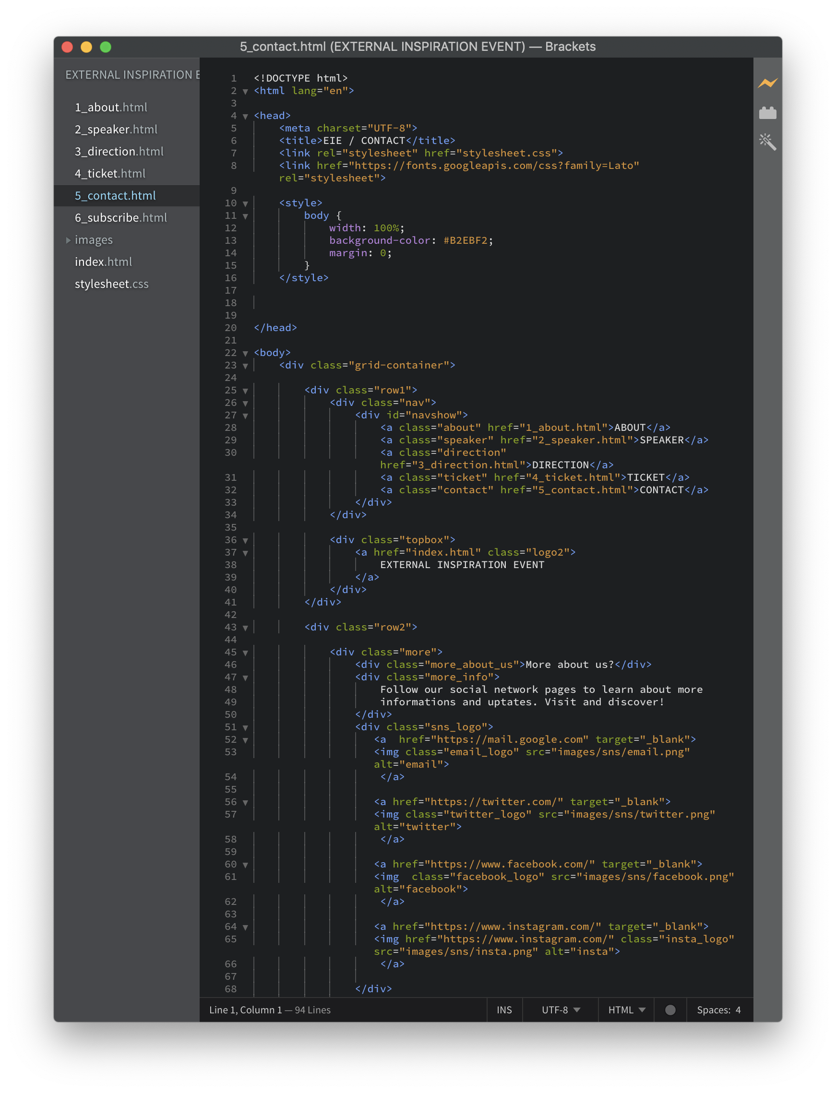Viewport: 836px width, 1093px height.
Task: Collapse nav div fold on line 26
Action: tap(245, 403)
